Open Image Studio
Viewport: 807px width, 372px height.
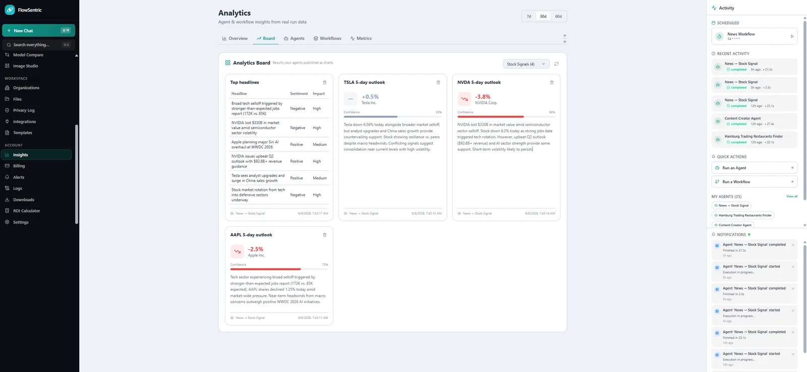pos(25,66)
